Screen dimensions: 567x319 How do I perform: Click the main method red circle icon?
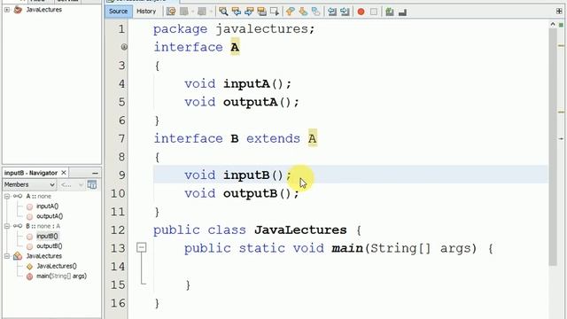(29, 276)
